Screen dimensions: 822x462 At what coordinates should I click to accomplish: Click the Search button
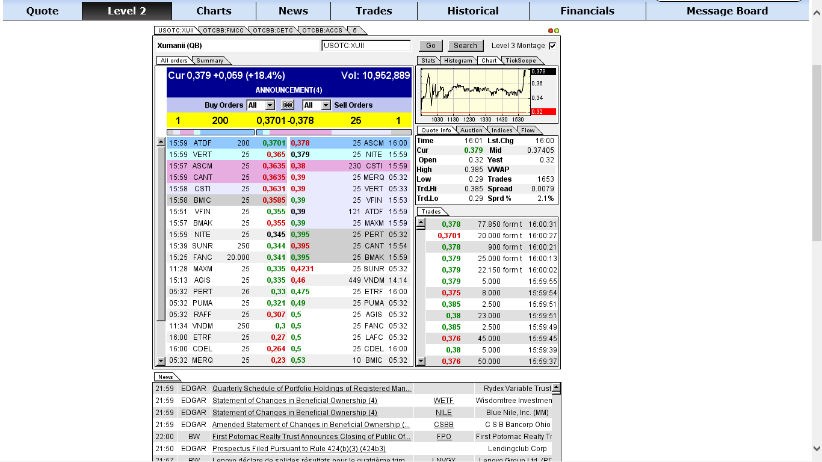point(465,46)
